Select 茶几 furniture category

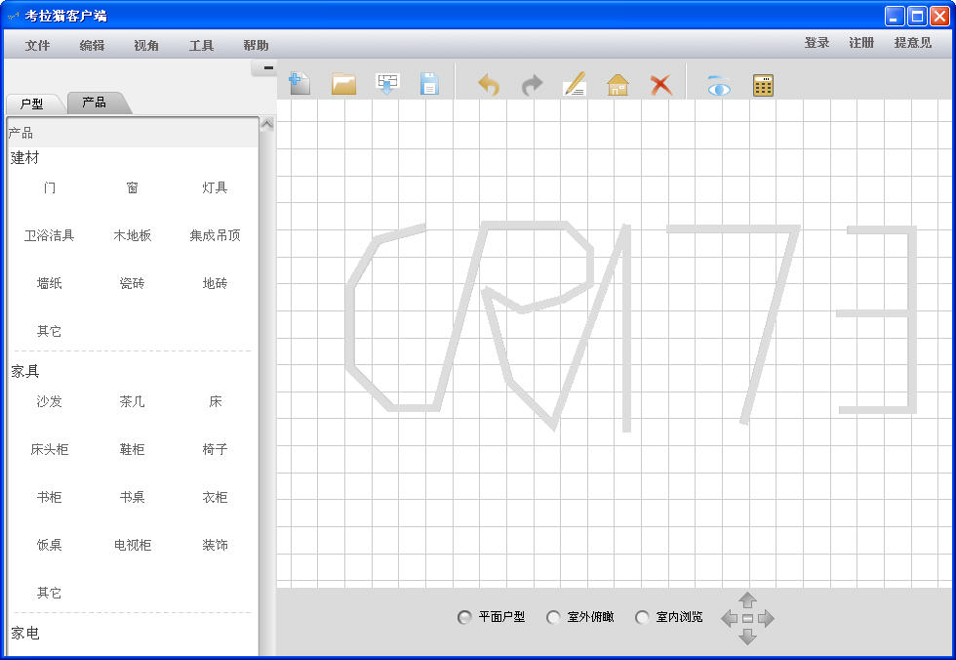(133, 401)
